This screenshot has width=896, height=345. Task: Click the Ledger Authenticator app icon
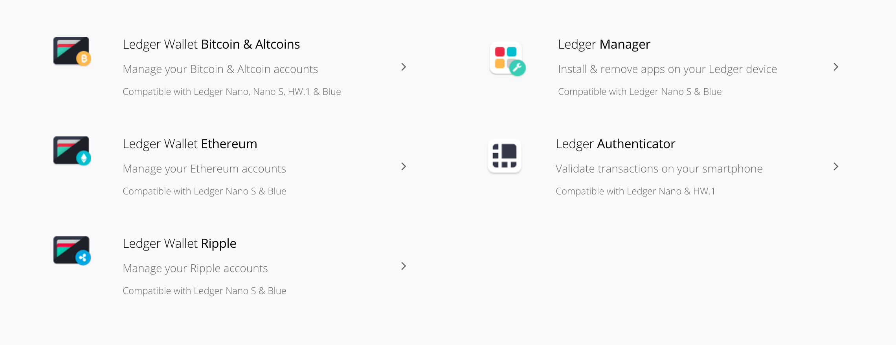505,156
